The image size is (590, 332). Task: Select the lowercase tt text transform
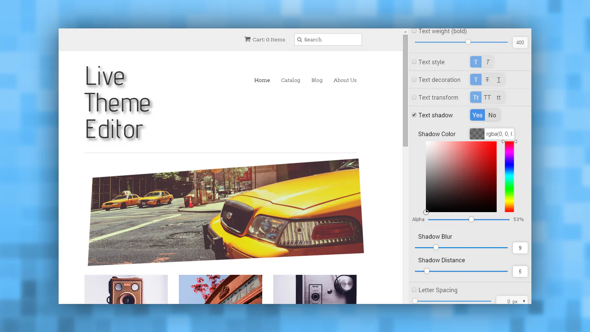[x=499, y=97]
